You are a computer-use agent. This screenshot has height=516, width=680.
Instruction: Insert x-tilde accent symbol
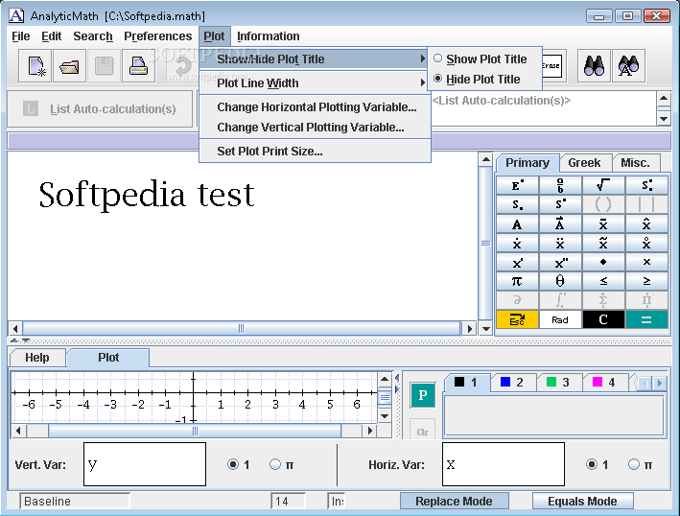click(x=603, y=243)
